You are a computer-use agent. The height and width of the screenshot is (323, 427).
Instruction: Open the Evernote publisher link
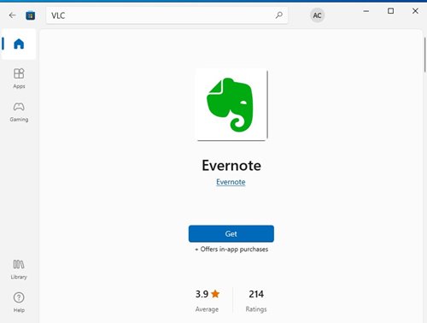click(x=231, y=182)
